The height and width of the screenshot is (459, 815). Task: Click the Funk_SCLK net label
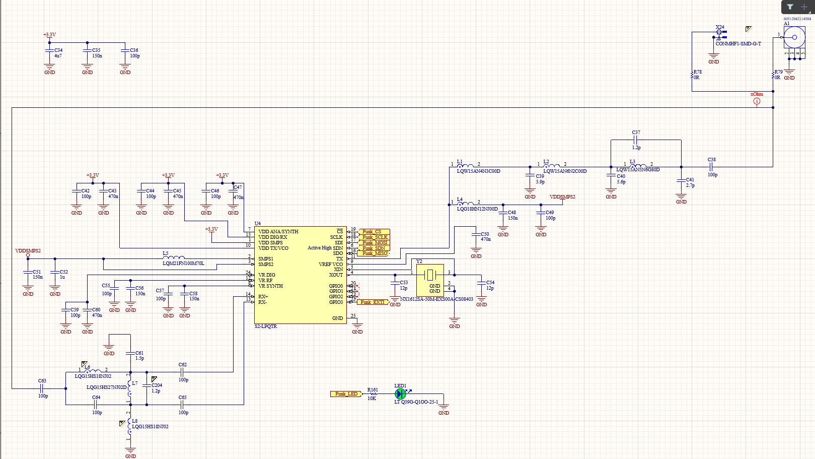pyautogui.click(x=374, y=237)
